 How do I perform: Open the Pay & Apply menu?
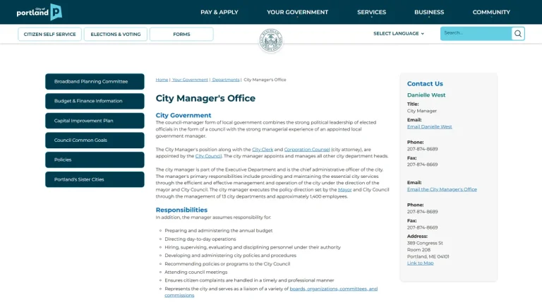pos(219,12)
